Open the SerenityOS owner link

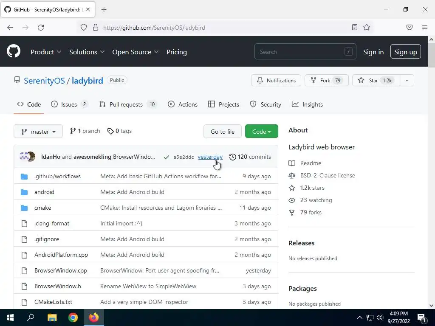pos(44,81)
